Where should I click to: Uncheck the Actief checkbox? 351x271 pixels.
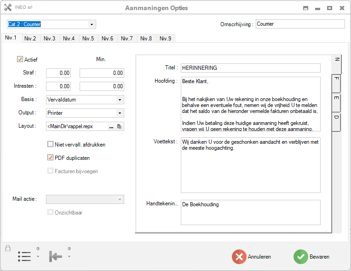(20, 59)
